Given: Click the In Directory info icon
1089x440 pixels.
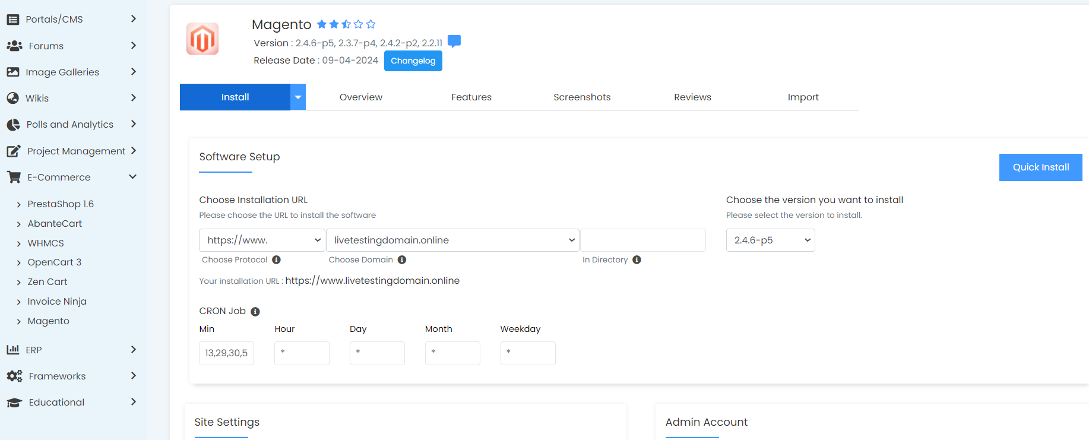Looking at the screenshot, I should (x=637, y=259).
